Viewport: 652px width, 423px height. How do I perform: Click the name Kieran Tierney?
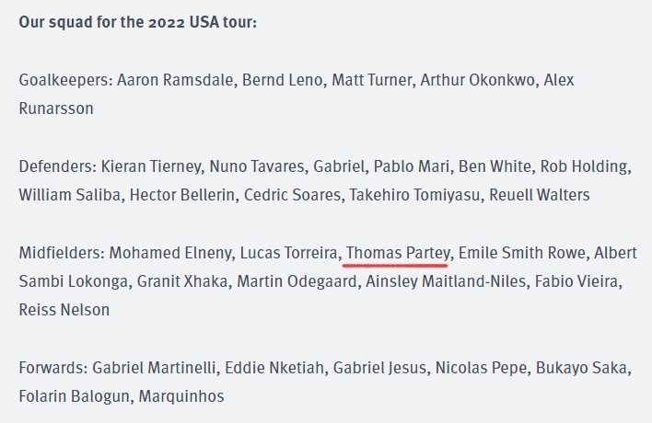(x=151, y=166)
